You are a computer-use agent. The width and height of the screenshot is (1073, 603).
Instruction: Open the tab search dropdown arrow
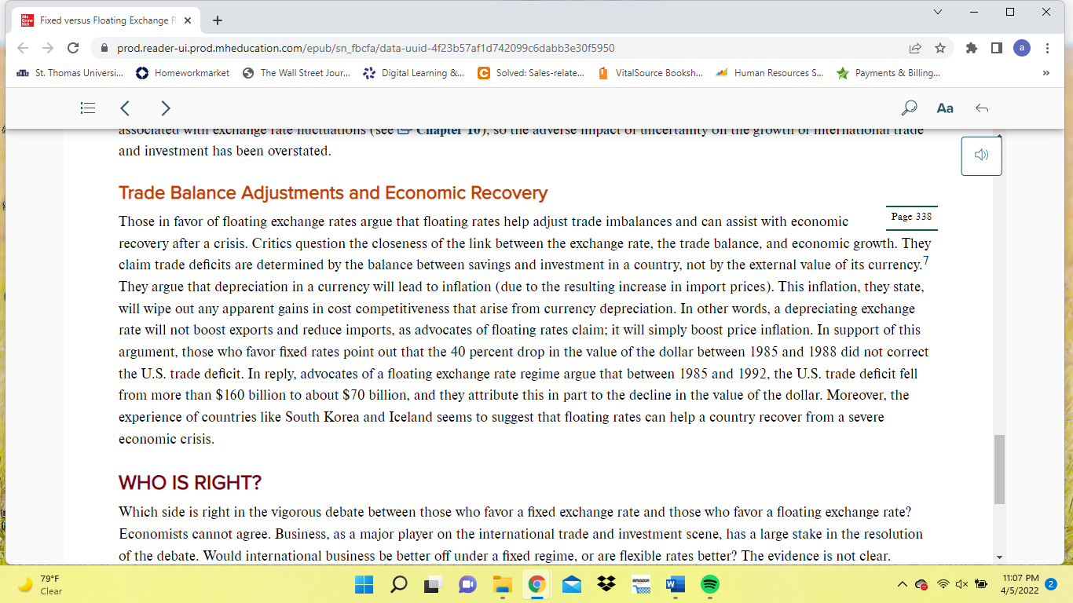pos(937,12)
